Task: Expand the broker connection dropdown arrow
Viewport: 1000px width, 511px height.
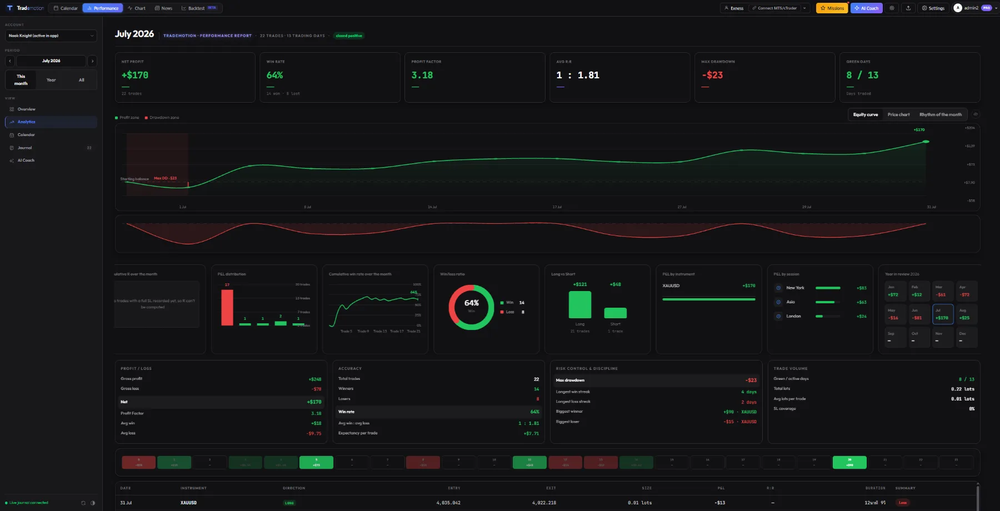Action: tap(804, 8)
